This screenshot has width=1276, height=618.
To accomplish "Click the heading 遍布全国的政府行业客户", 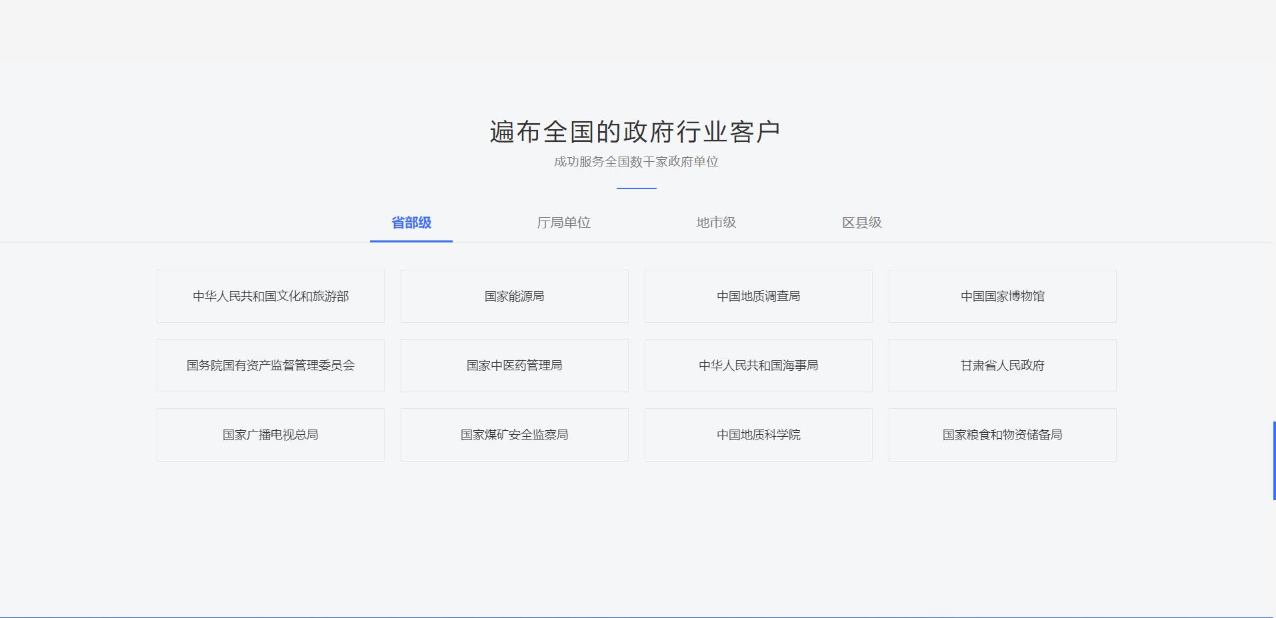I will click(635, 132).
